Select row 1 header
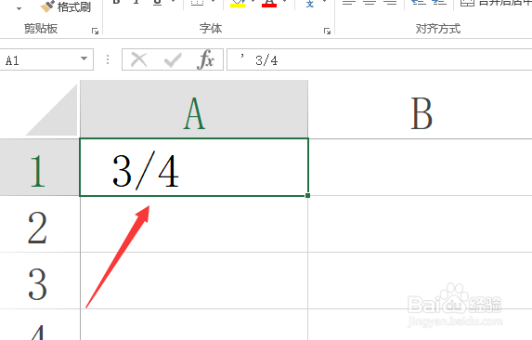Screen dimensions: 532x340 [x=39, y=167]
